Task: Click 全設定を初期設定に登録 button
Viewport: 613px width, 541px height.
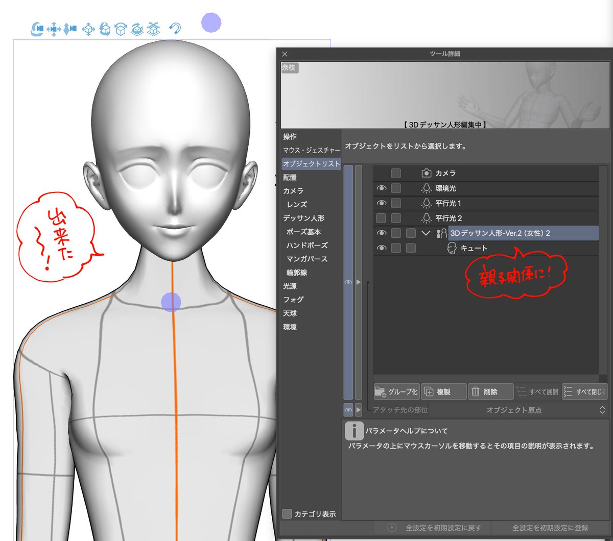Action: 550,528
